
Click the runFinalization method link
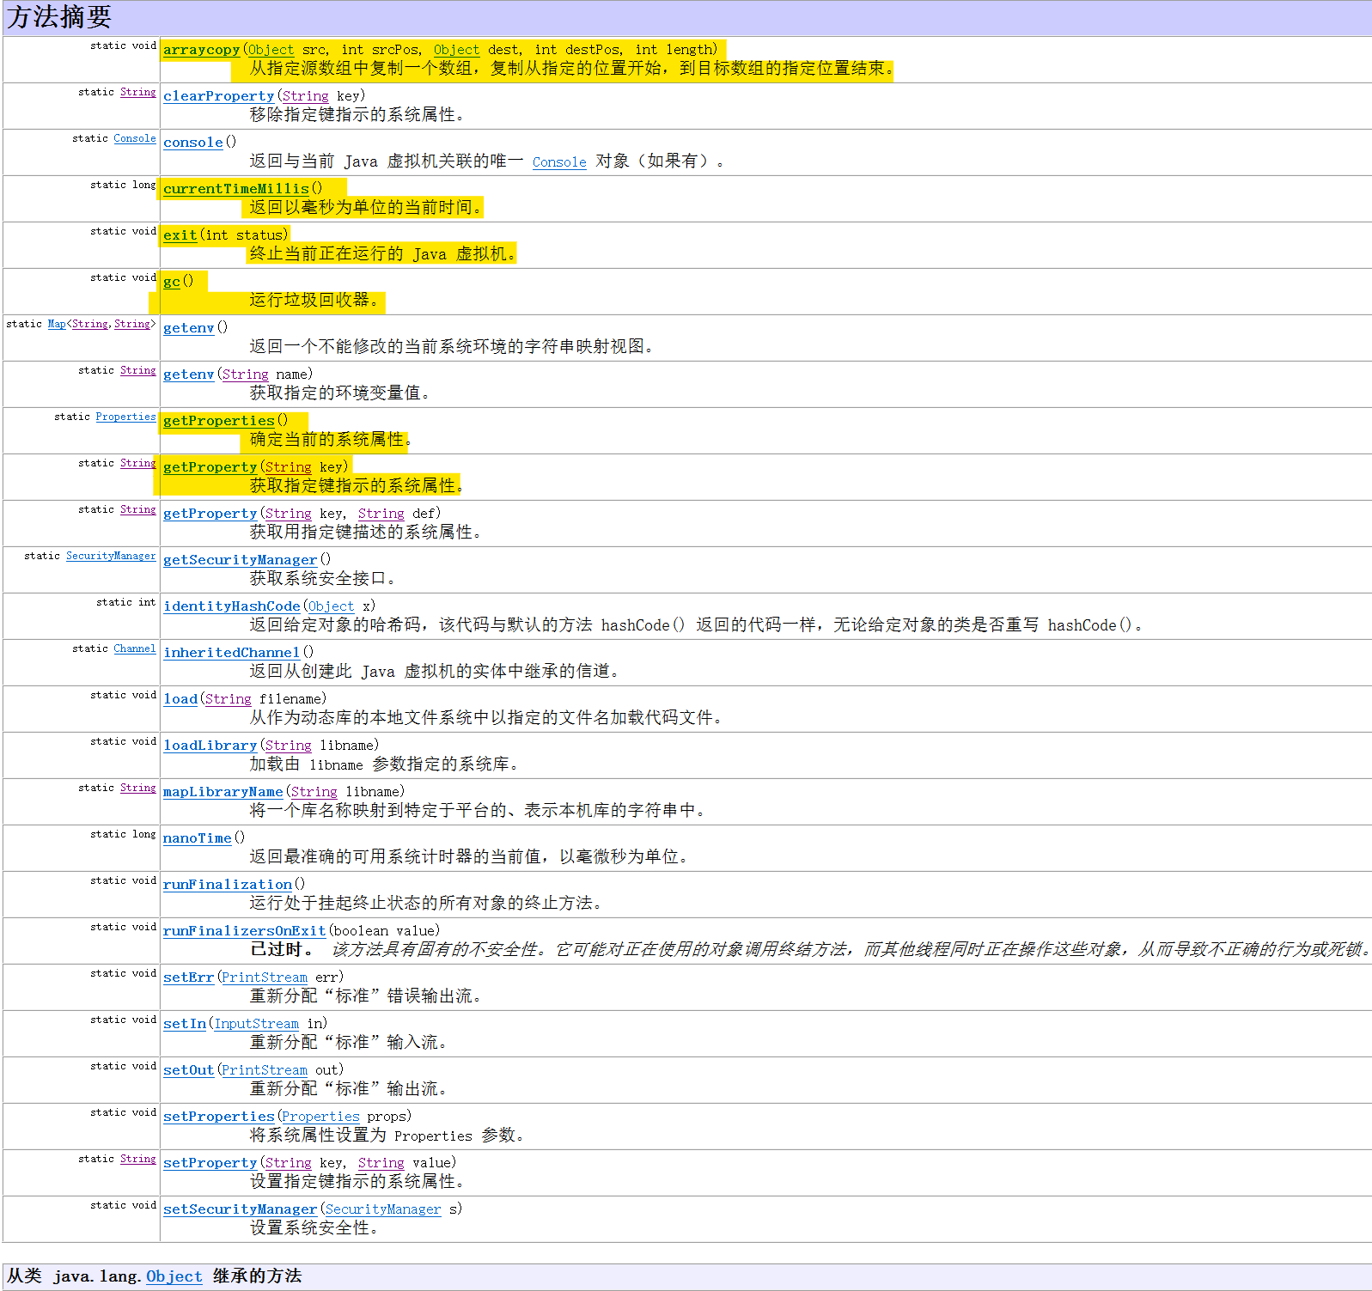pyautogui.click(x=227, y=885)
